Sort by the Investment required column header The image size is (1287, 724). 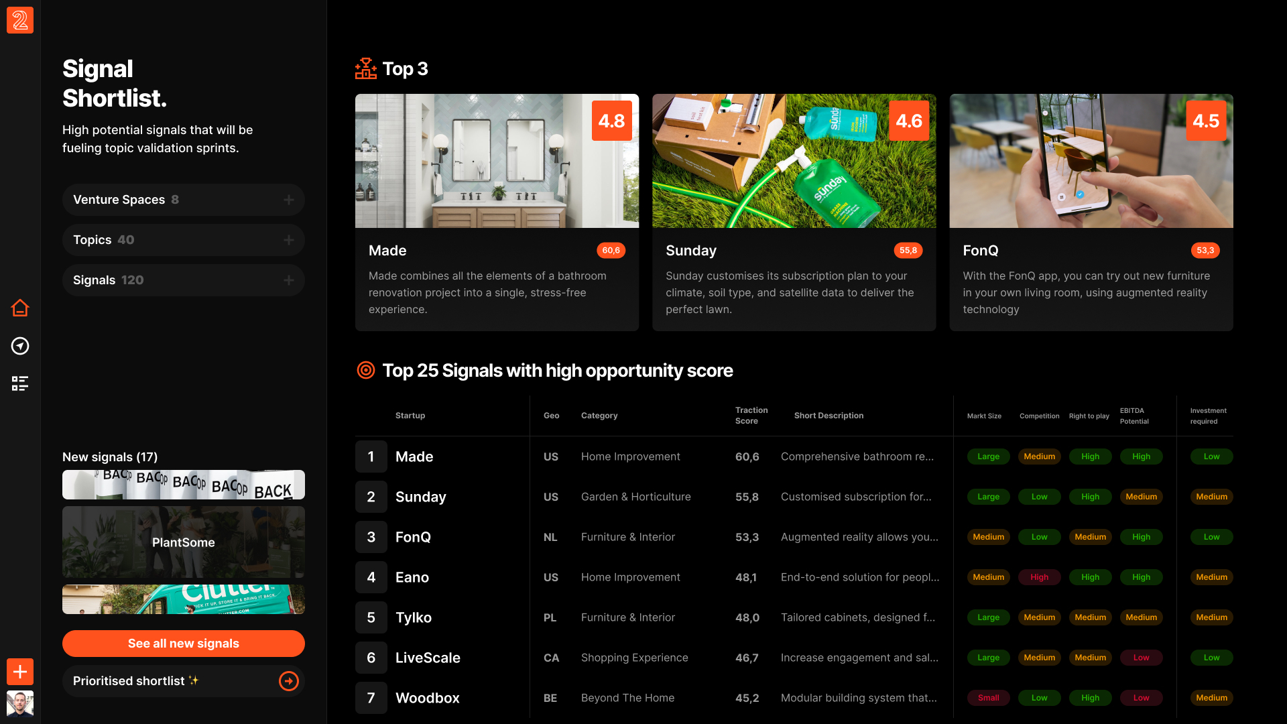(x=1209, y=416)
